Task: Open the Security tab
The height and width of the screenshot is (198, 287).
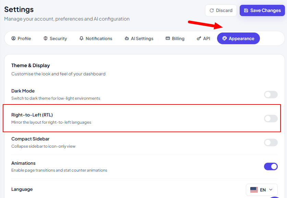Action: 55,38
